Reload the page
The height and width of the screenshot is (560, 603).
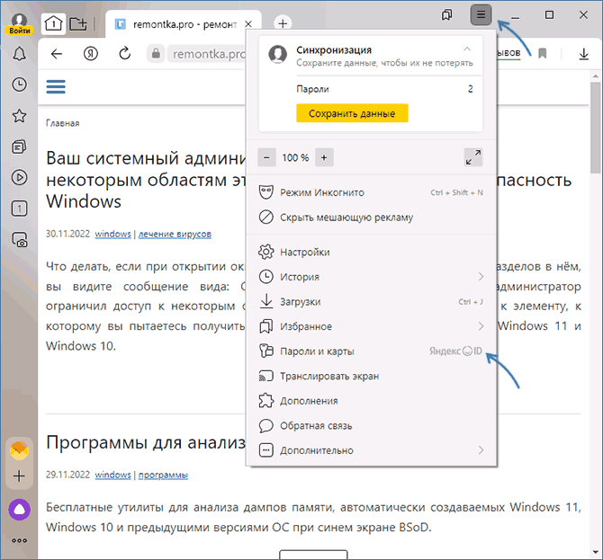pos(124,54)
